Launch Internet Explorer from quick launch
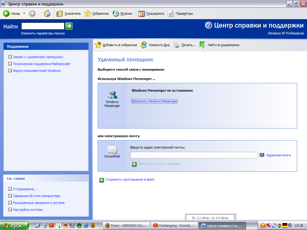This screenshot has height=230, width=307. 86,226
